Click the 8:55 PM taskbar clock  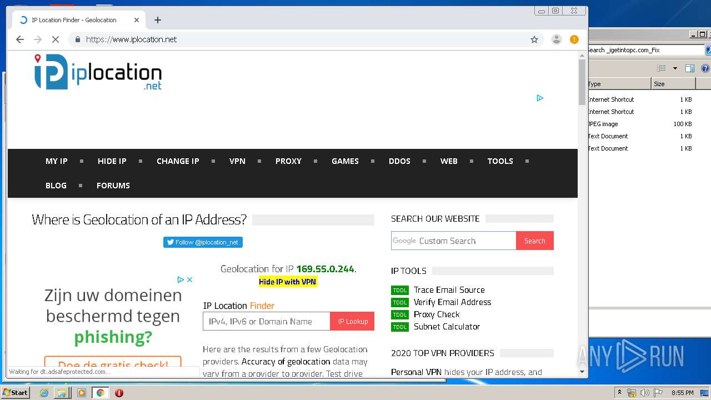[x=683, y=393]
